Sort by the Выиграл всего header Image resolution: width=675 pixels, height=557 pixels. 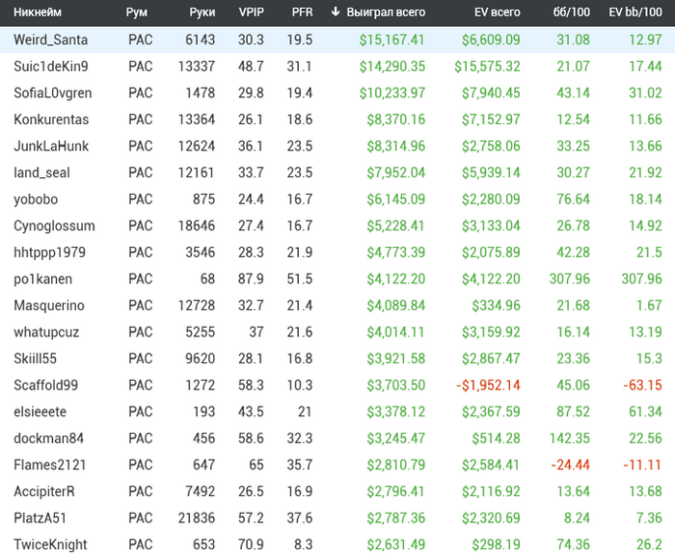386,12
